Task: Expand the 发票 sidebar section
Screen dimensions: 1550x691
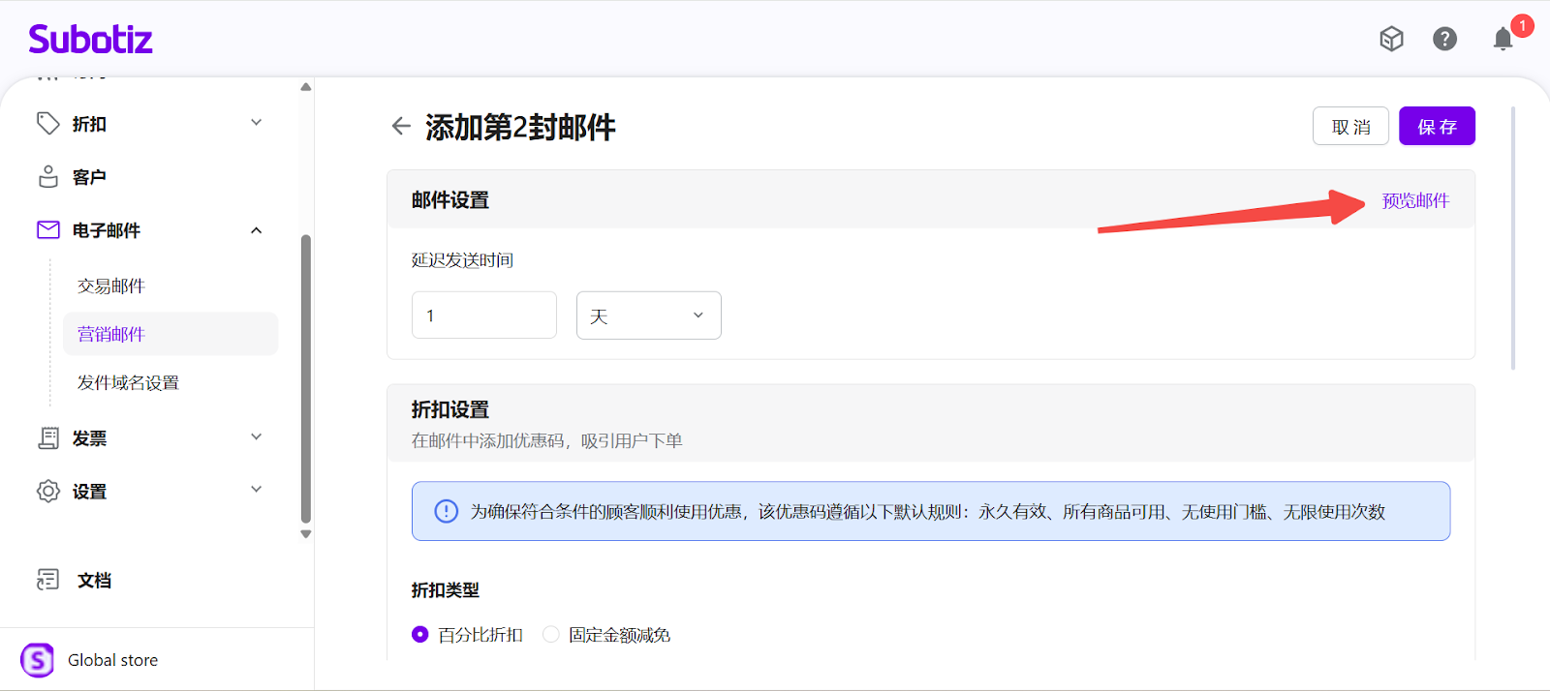Action: coord(256,437)
